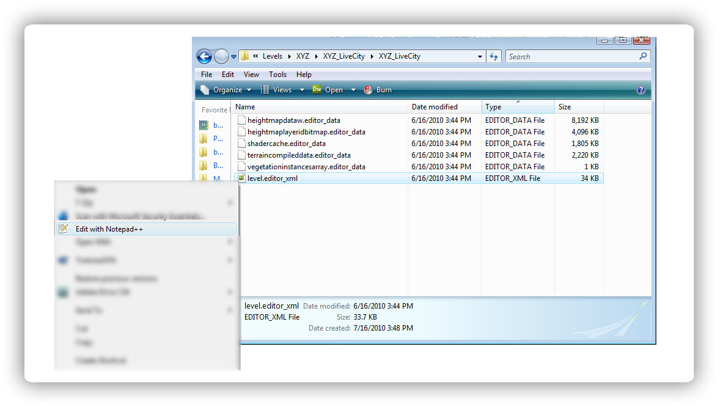Click the first favorite link icon

[204, 125]
